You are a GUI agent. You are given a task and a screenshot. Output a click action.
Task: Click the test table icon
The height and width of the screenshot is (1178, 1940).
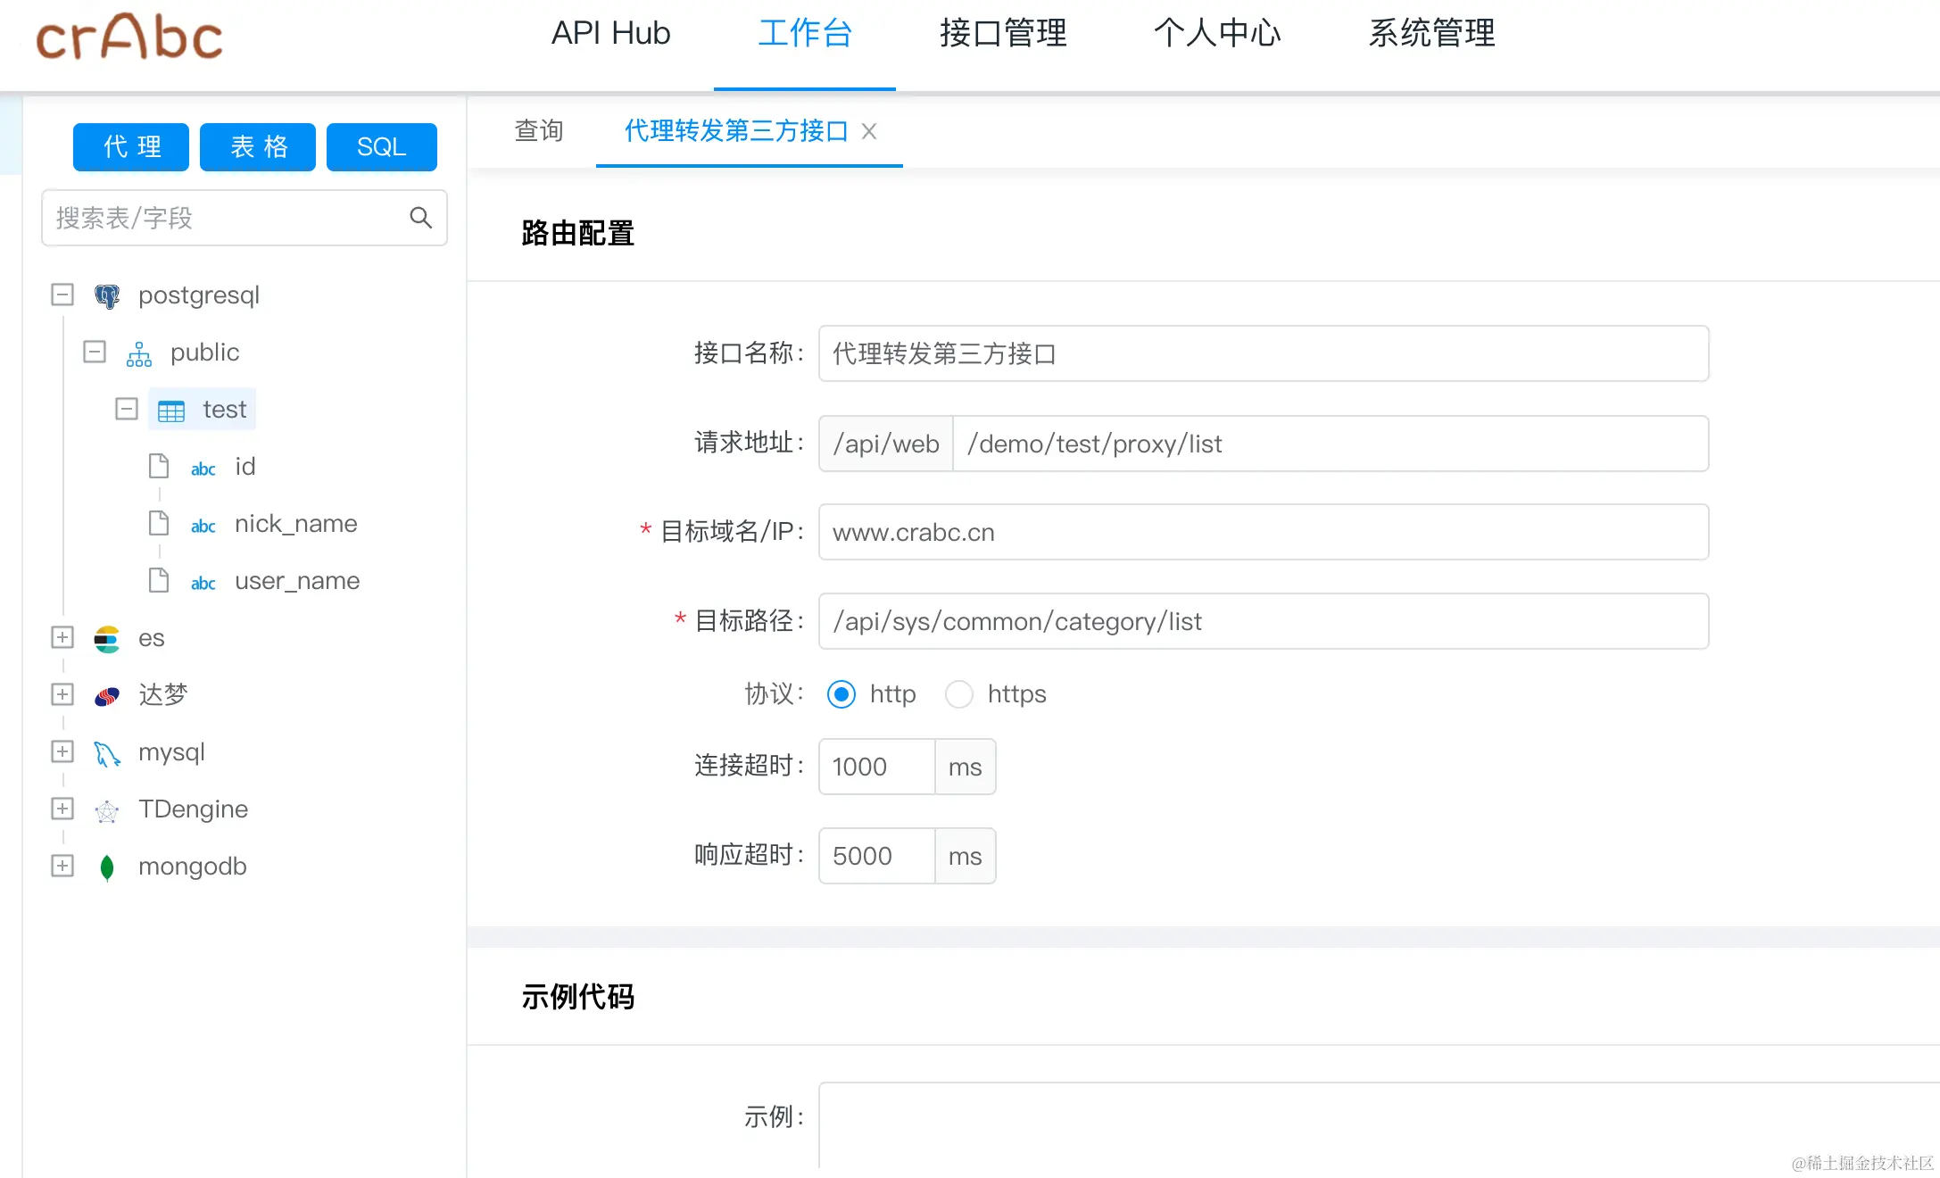[x=171, y=411]
